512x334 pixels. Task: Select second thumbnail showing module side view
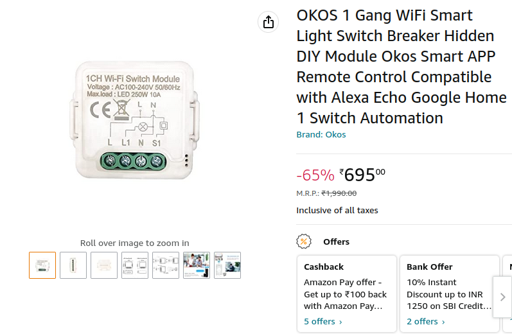(x=73, y=265)
